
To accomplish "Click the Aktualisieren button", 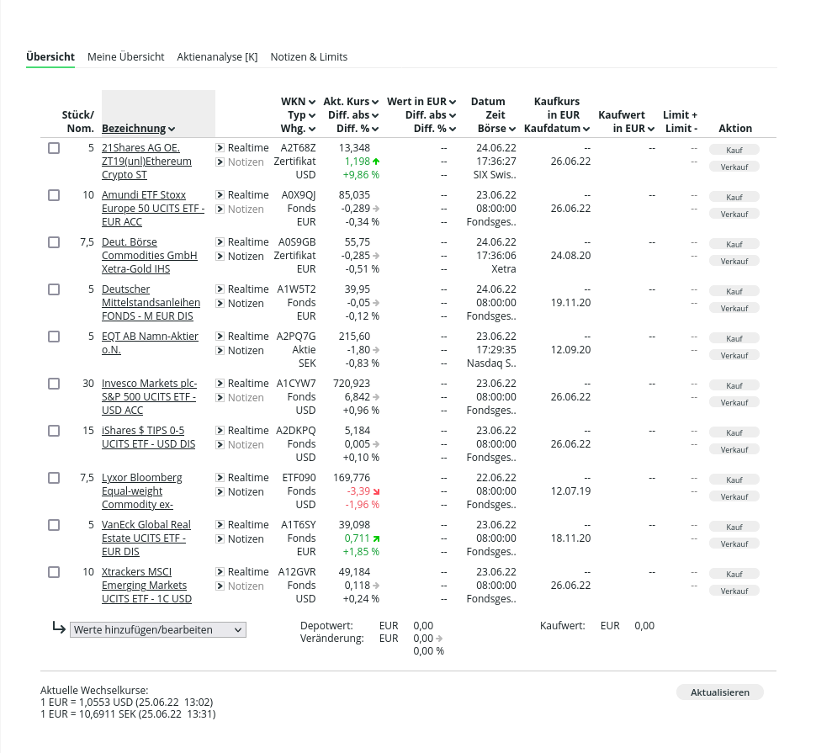I will pos(720,692).
